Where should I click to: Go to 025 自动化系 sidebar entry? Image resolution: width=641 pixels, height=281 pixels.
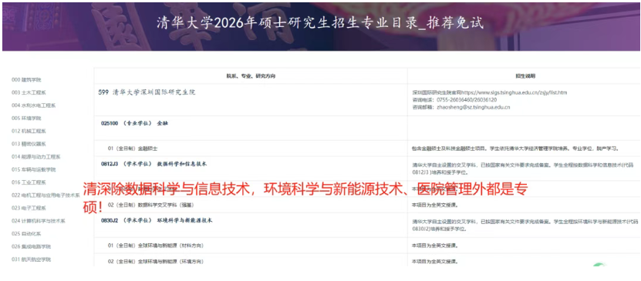point(26,234)
